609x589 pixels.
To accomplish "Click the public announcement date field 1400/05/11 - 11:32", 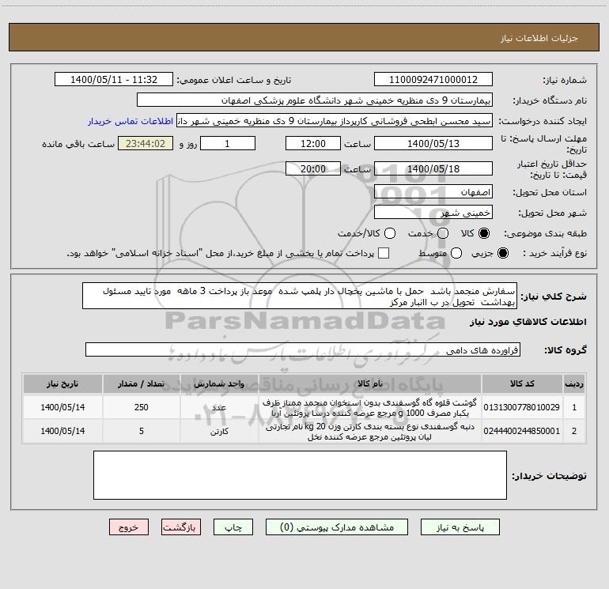I will click(x=114, y=80).
